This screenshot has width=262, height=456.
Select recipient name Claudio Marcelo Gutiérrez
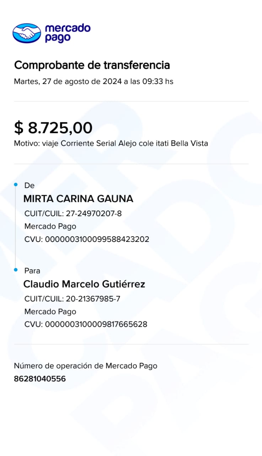84,284
